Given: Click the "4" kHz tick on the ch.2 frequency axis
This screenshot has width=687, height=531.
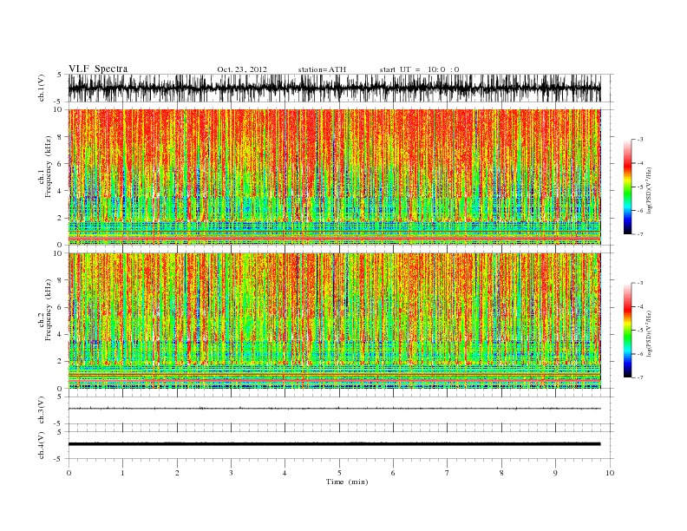Looking at the screenshot, I should tap(60, 335).
